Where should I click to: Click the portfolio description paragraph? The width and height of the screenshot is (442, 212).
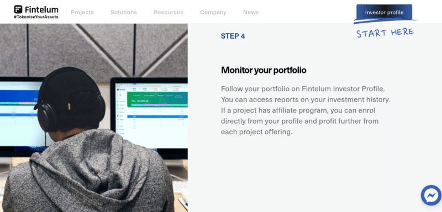[306, 110]
